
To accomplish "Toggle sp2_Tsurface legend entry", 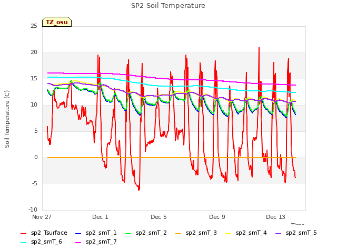I will (x=44, y=233).
